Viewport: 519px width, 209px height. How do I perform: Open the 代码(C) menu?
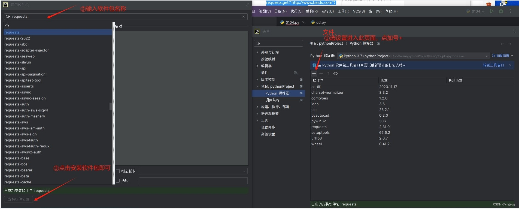click(296, 11)
